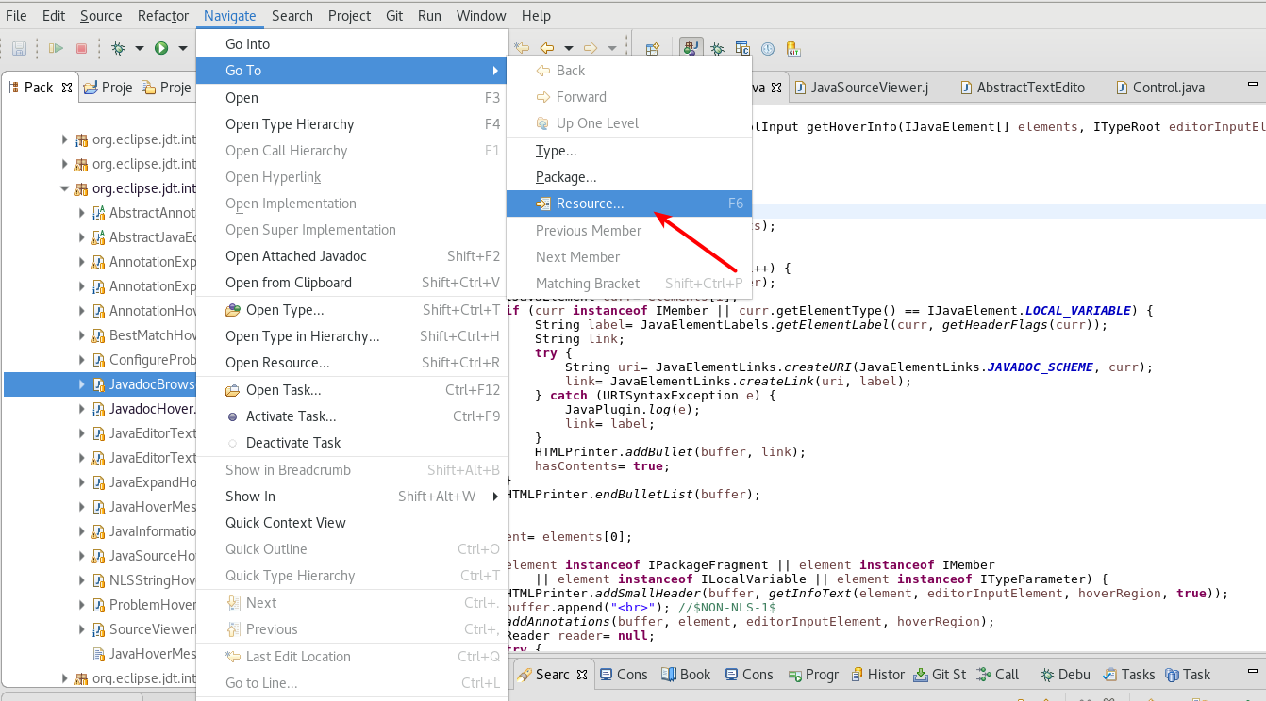Click the Open Perspective icon

point(652,49)
